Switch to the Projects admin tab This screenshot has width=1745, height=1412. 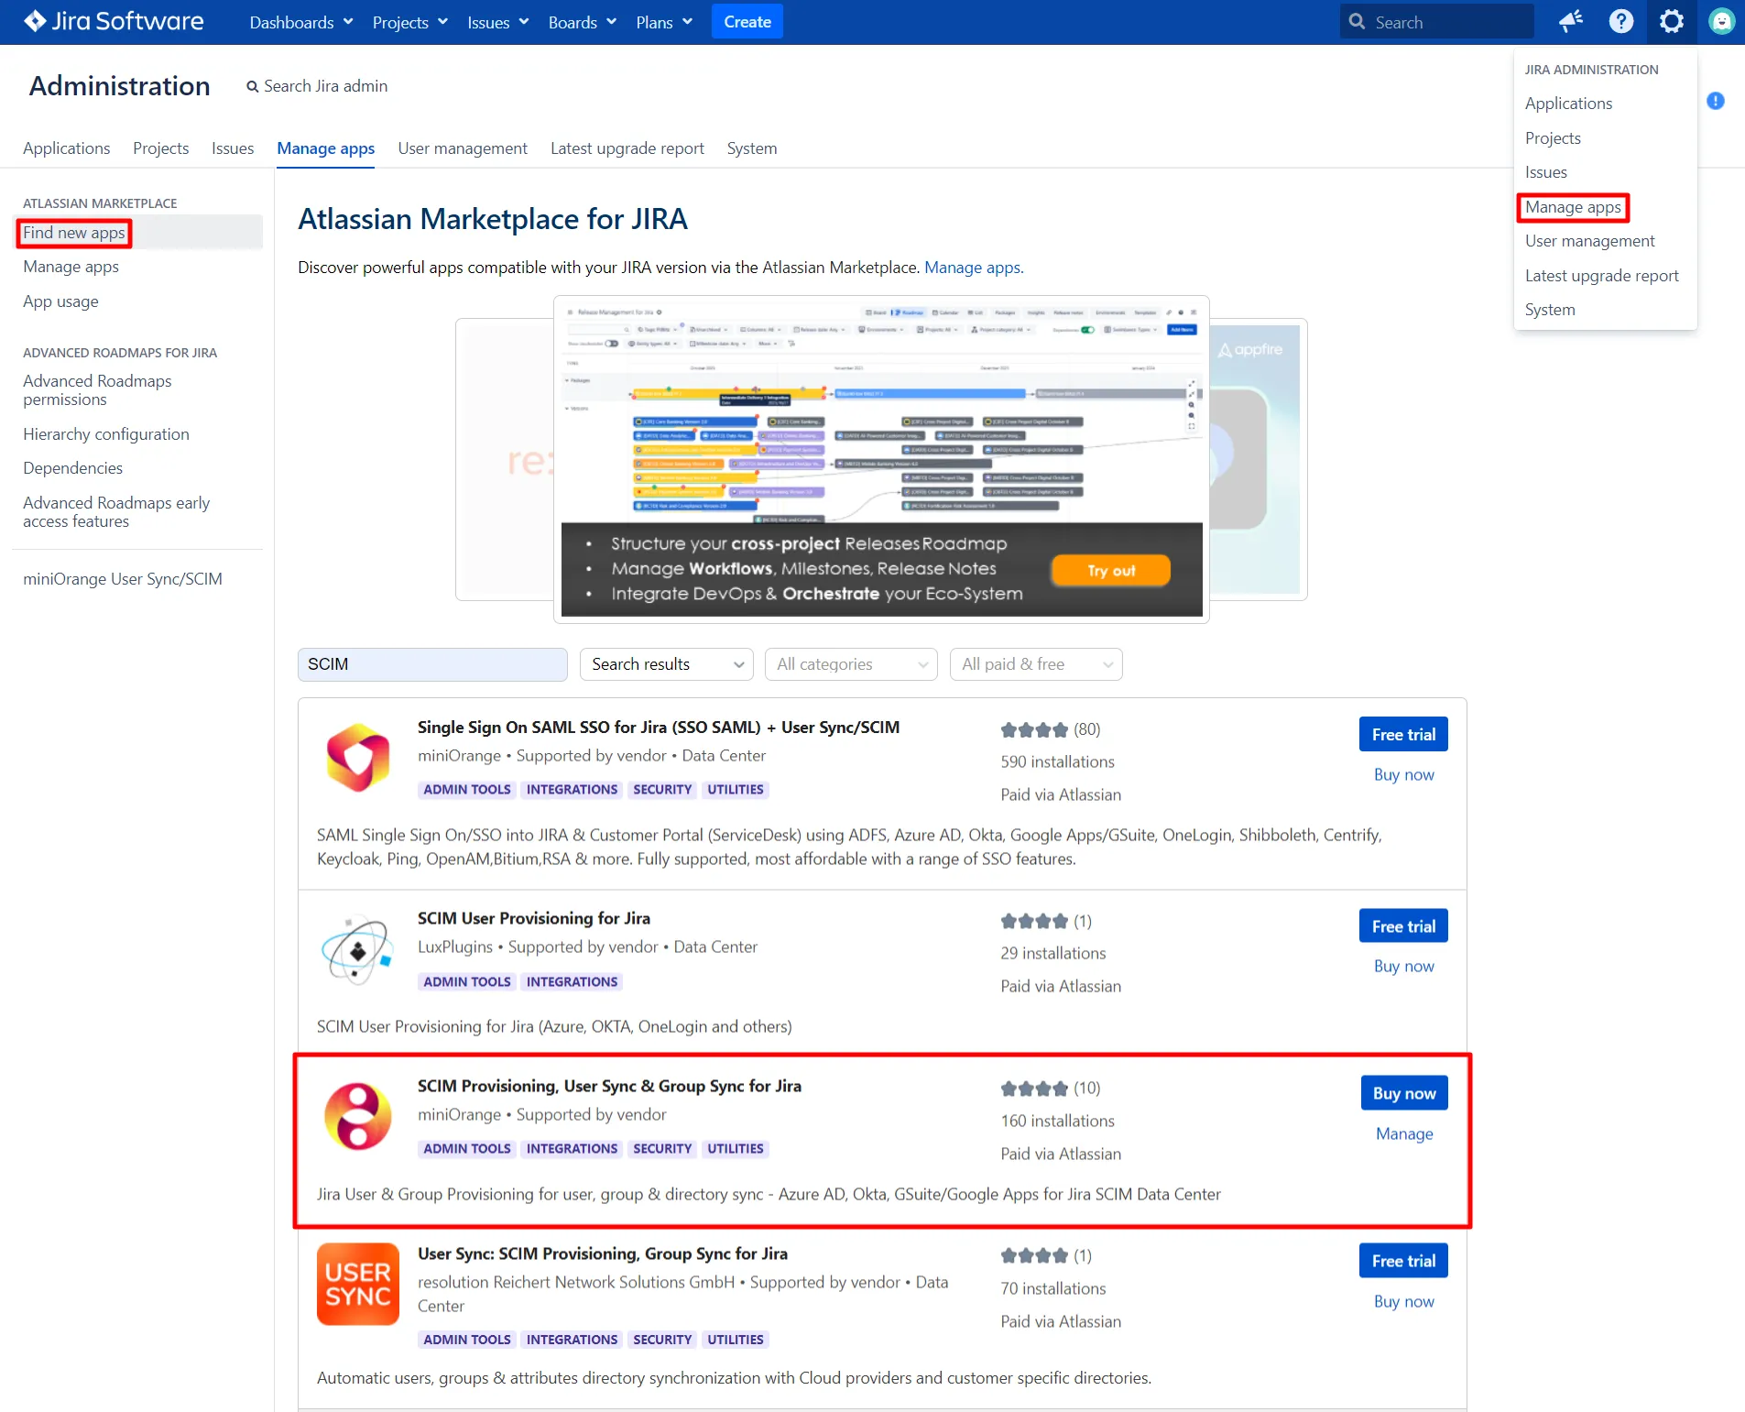point(161,148)
